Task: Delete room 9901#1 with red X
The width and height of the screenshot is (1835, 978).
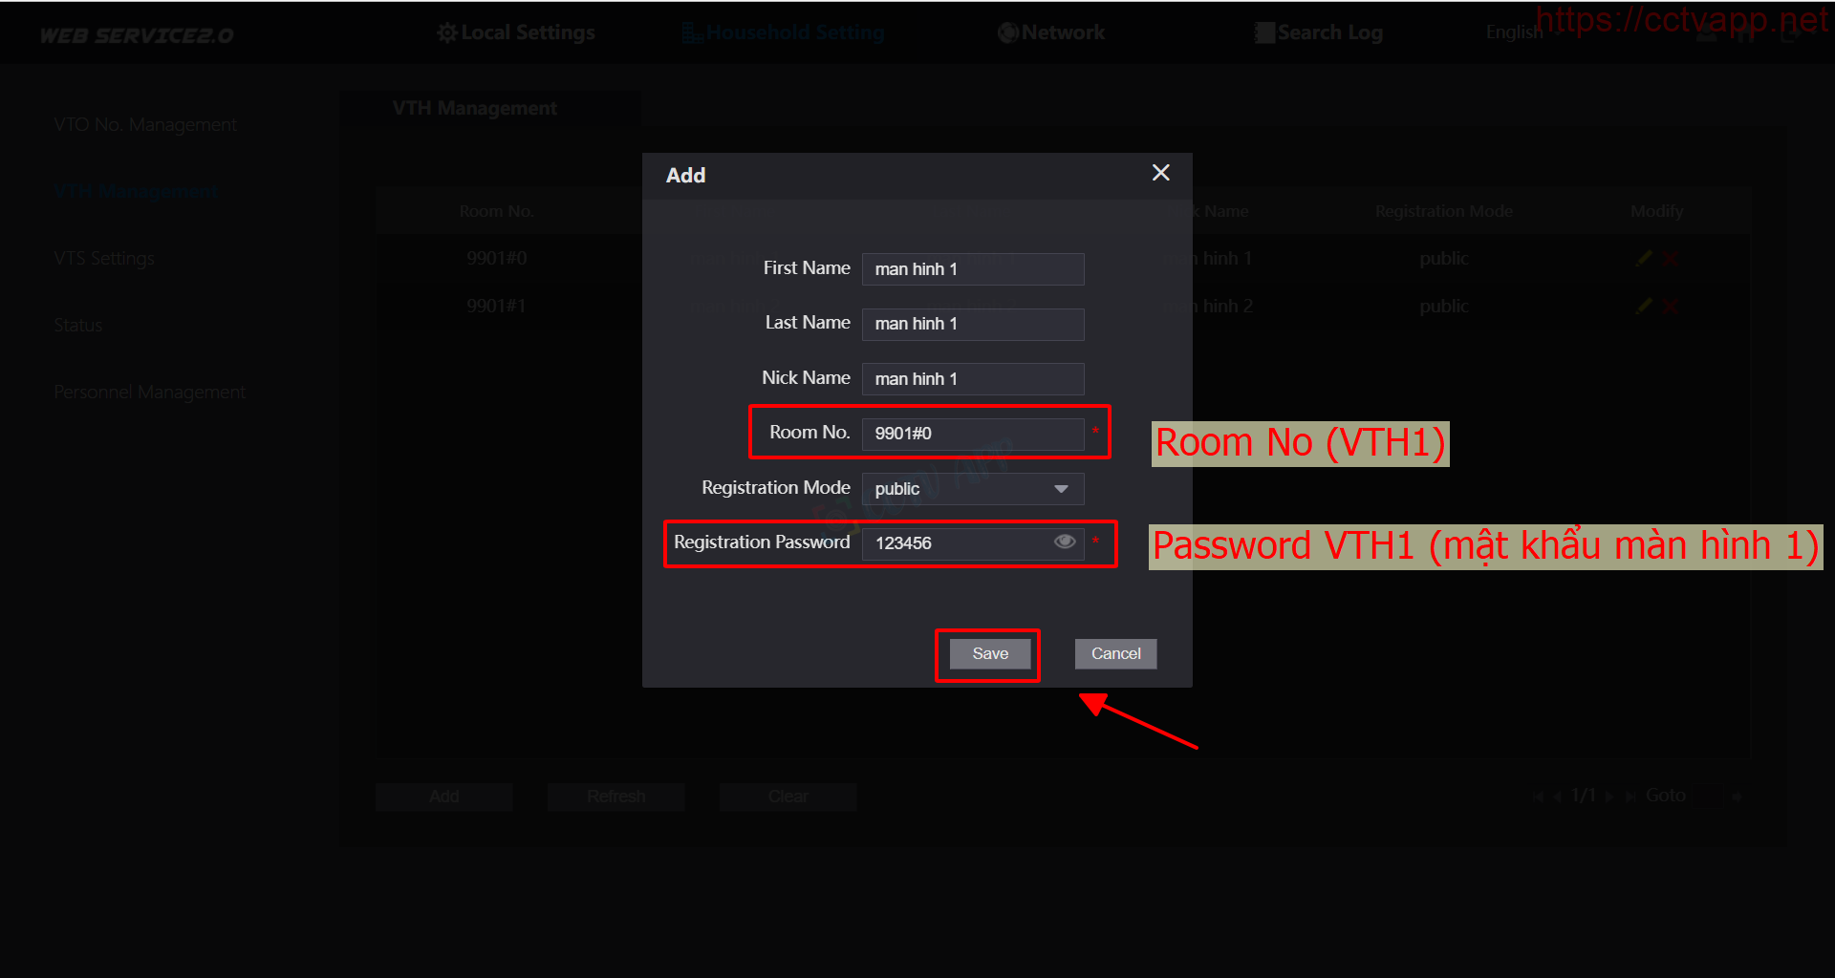Action: (x=1670, y=307)
